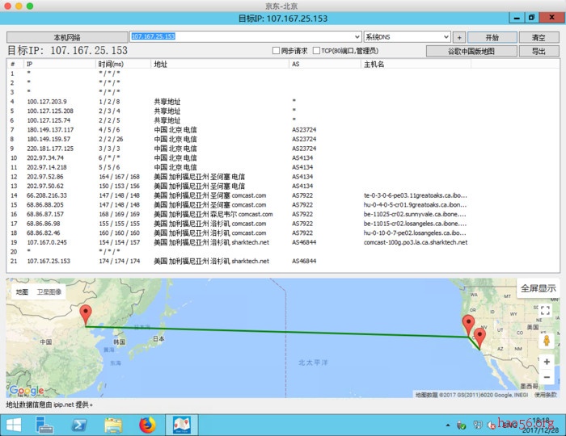Screen dimensions: 566x436
Task: Click the 全屏显示 fullscreen button
Action: (x=539, y=288)
